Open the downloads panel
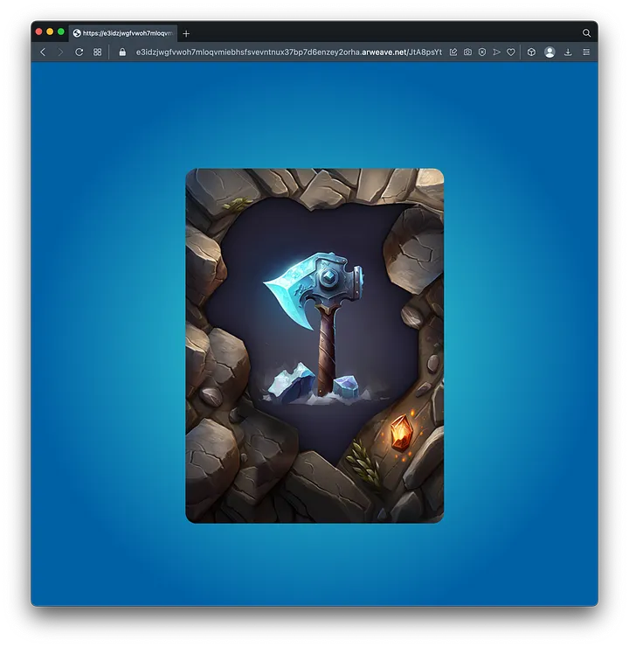Screen dimensions: 629x647 (568, 52)
